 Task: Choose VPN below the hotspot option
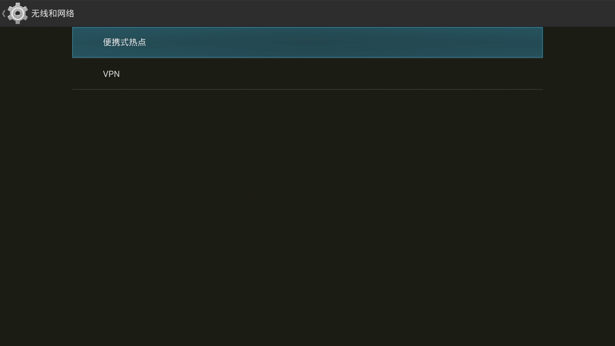(x=307, y=74)
